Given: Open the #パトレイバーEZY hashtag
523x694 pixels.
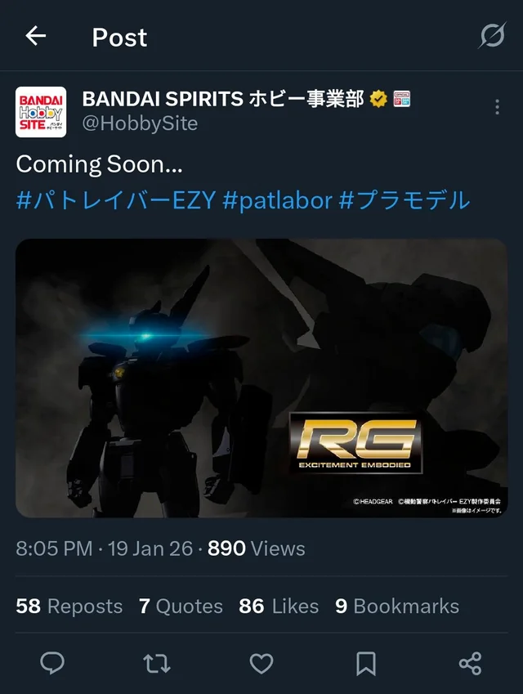Looking at the screenshot, I should pyautogui.click(x=116, y=200).
